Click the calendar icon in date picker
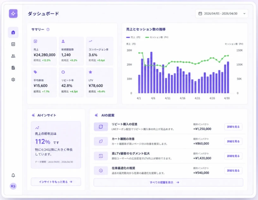 point(200,14)
